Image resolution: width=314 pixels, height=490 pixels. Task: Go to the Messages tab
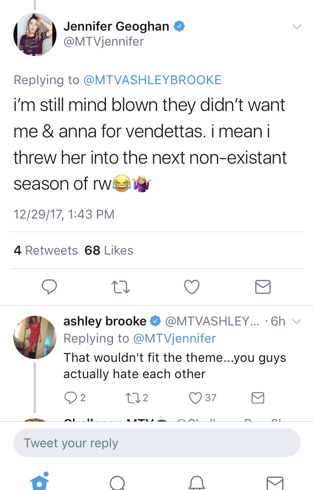click(275, 483)
